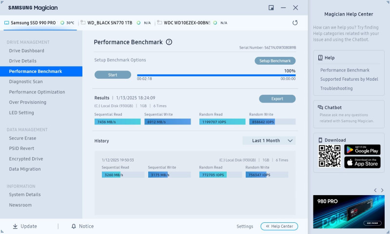Screen dimensions: 390x234
Task: Click the 858642 IOPS Random Write bar
Action: (x=273, y=122)
